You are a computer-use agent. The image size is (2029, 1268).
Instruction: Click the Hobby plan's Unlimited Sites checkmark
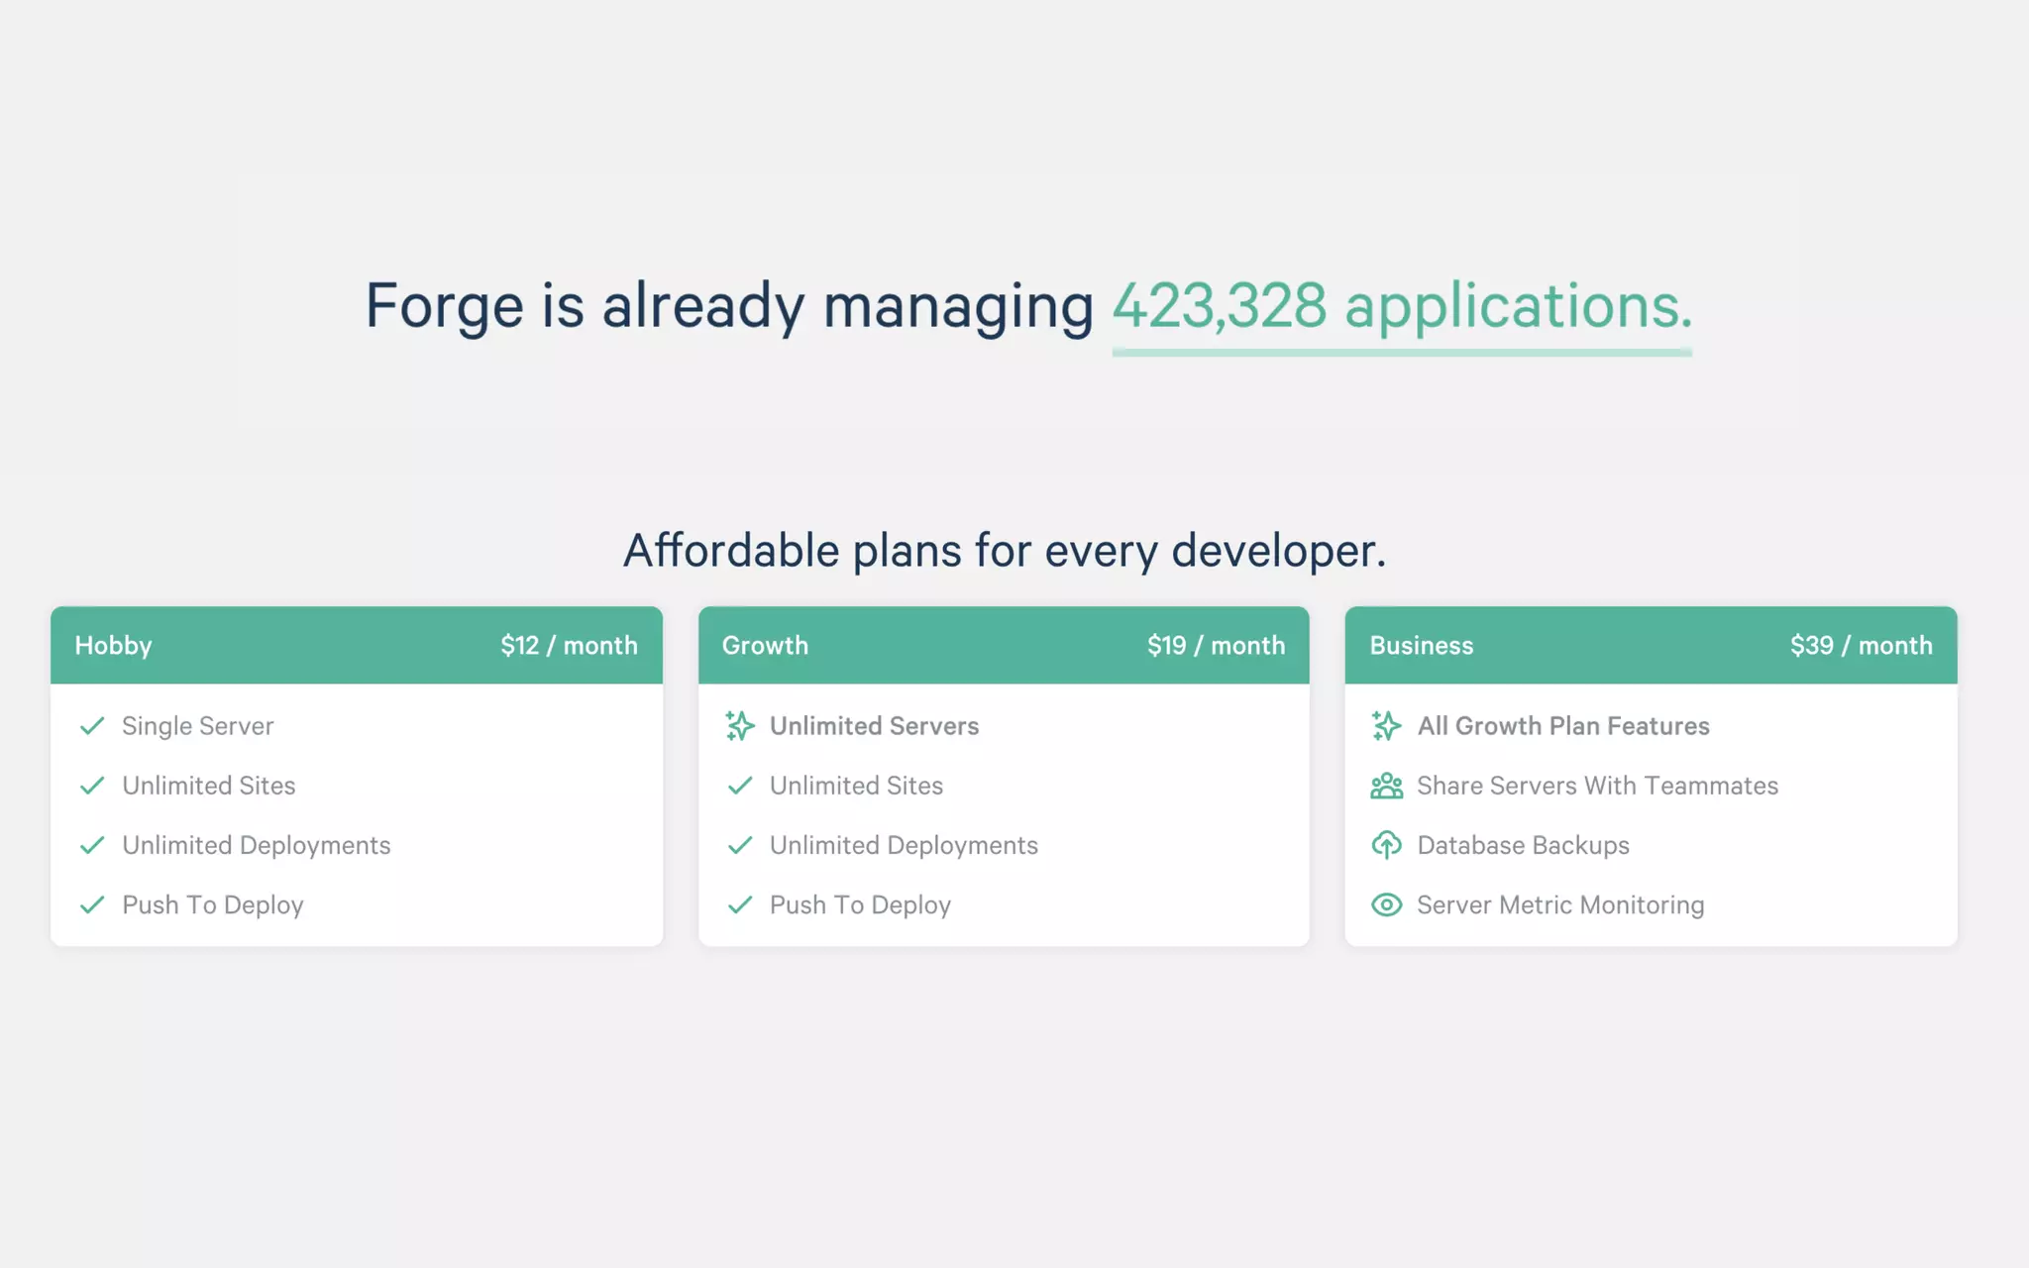pyautogui.click(x=92, y=786)
